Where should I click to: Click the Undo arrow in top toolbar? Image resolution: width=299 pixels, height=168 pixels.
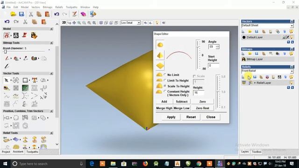click(x=57, y=14)
